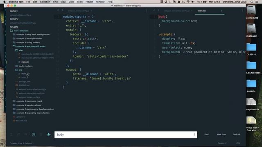262x147 pixels.
Task: Switch to webpack.extracttext.config.js tab in right pane
Action: 176,11
